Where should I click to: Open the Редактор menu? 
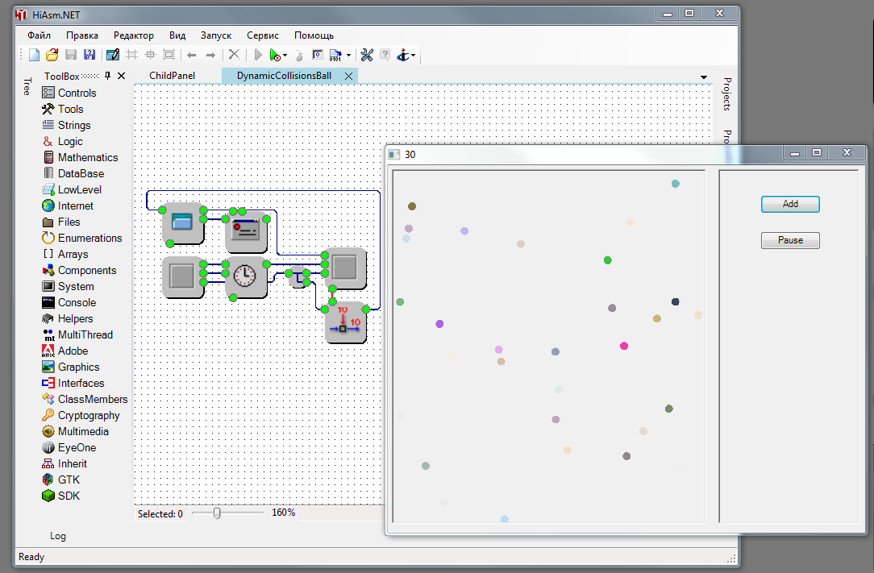(134, 35)
